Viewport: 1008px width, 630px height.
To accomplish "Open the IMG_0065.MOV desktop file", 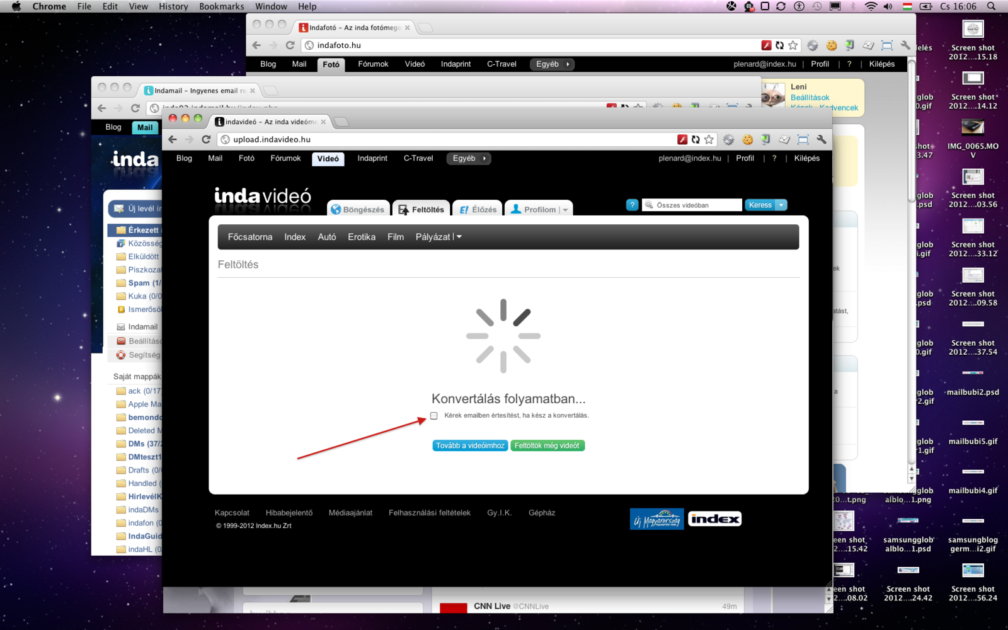I will (973, 137).
